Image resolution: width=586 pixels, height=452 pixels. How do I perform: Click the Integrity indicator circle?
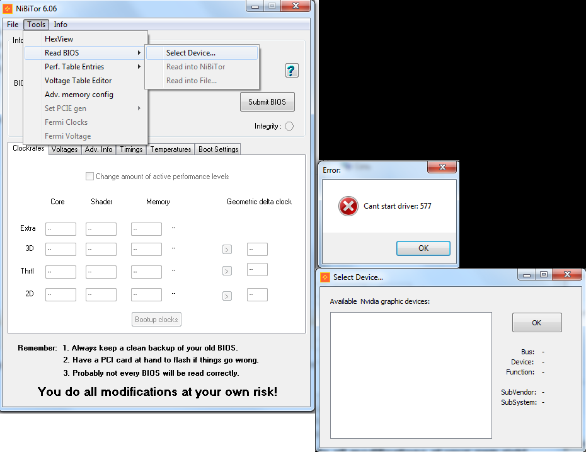[289, 126]
